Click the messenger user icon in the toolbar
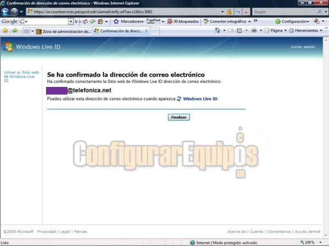The height and width of the screenshot is (246, 329). click(x=317, y=21)
